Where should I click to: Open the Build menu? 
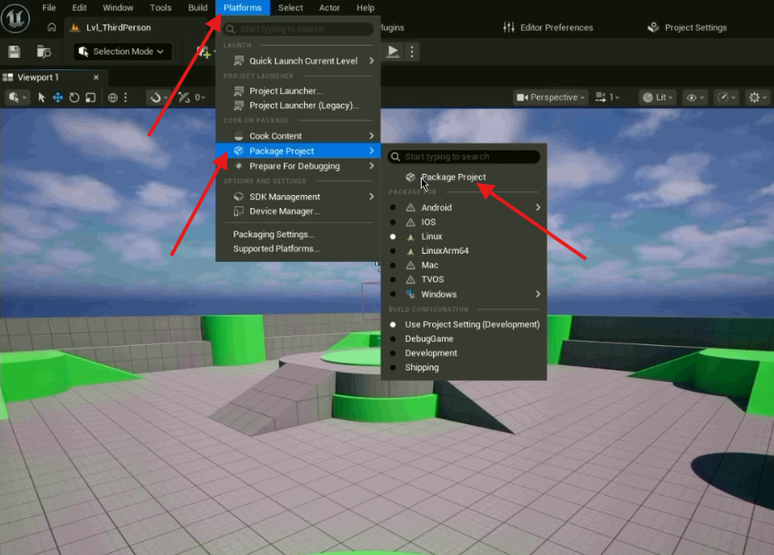tap(198, 8)
